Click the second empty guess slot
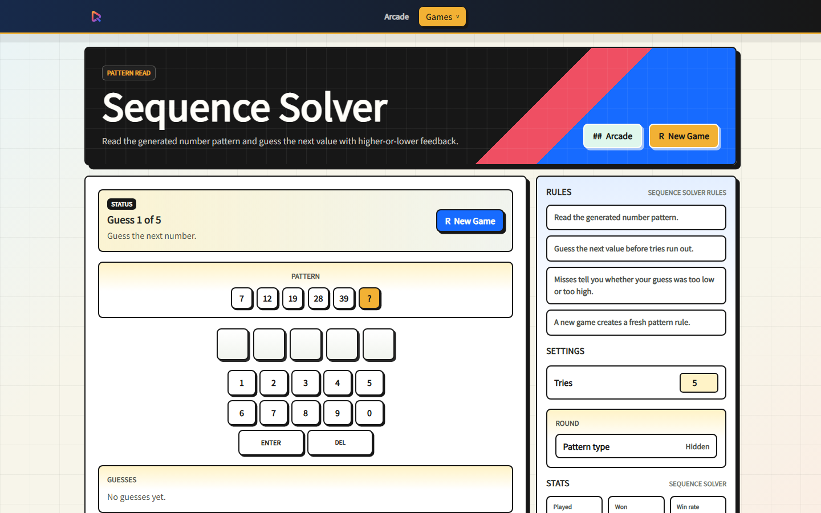 pos(269,344)
